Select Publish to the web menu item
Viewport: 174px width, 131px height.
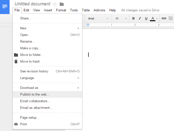click(x=35, y=94)
